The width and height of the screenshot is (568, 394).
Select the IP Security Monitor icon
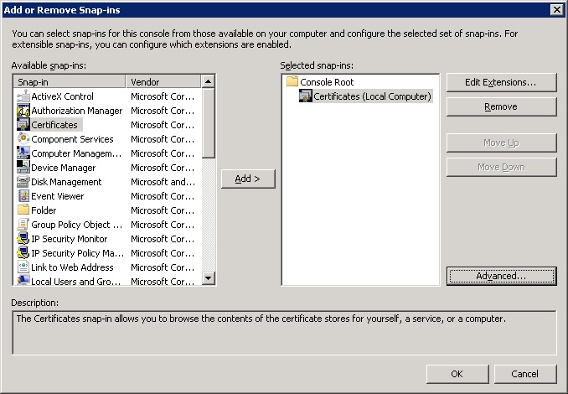click(23, 239)
